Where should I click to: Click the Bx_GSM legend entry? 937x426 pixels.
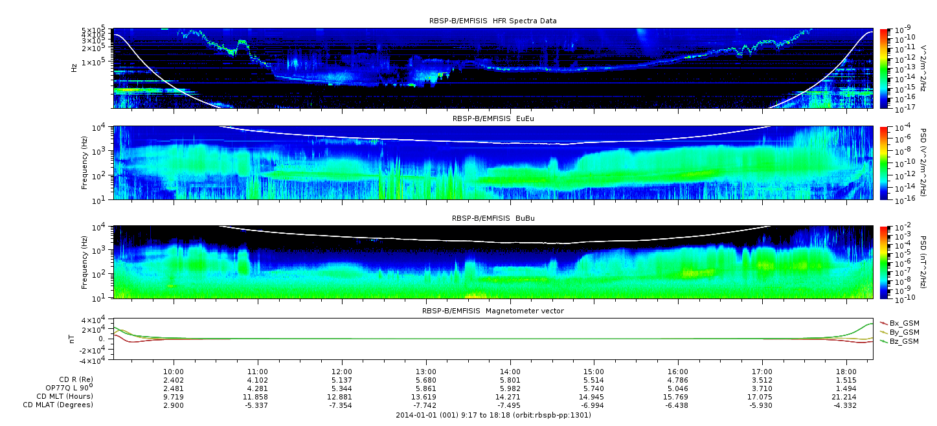pos(903,322)
